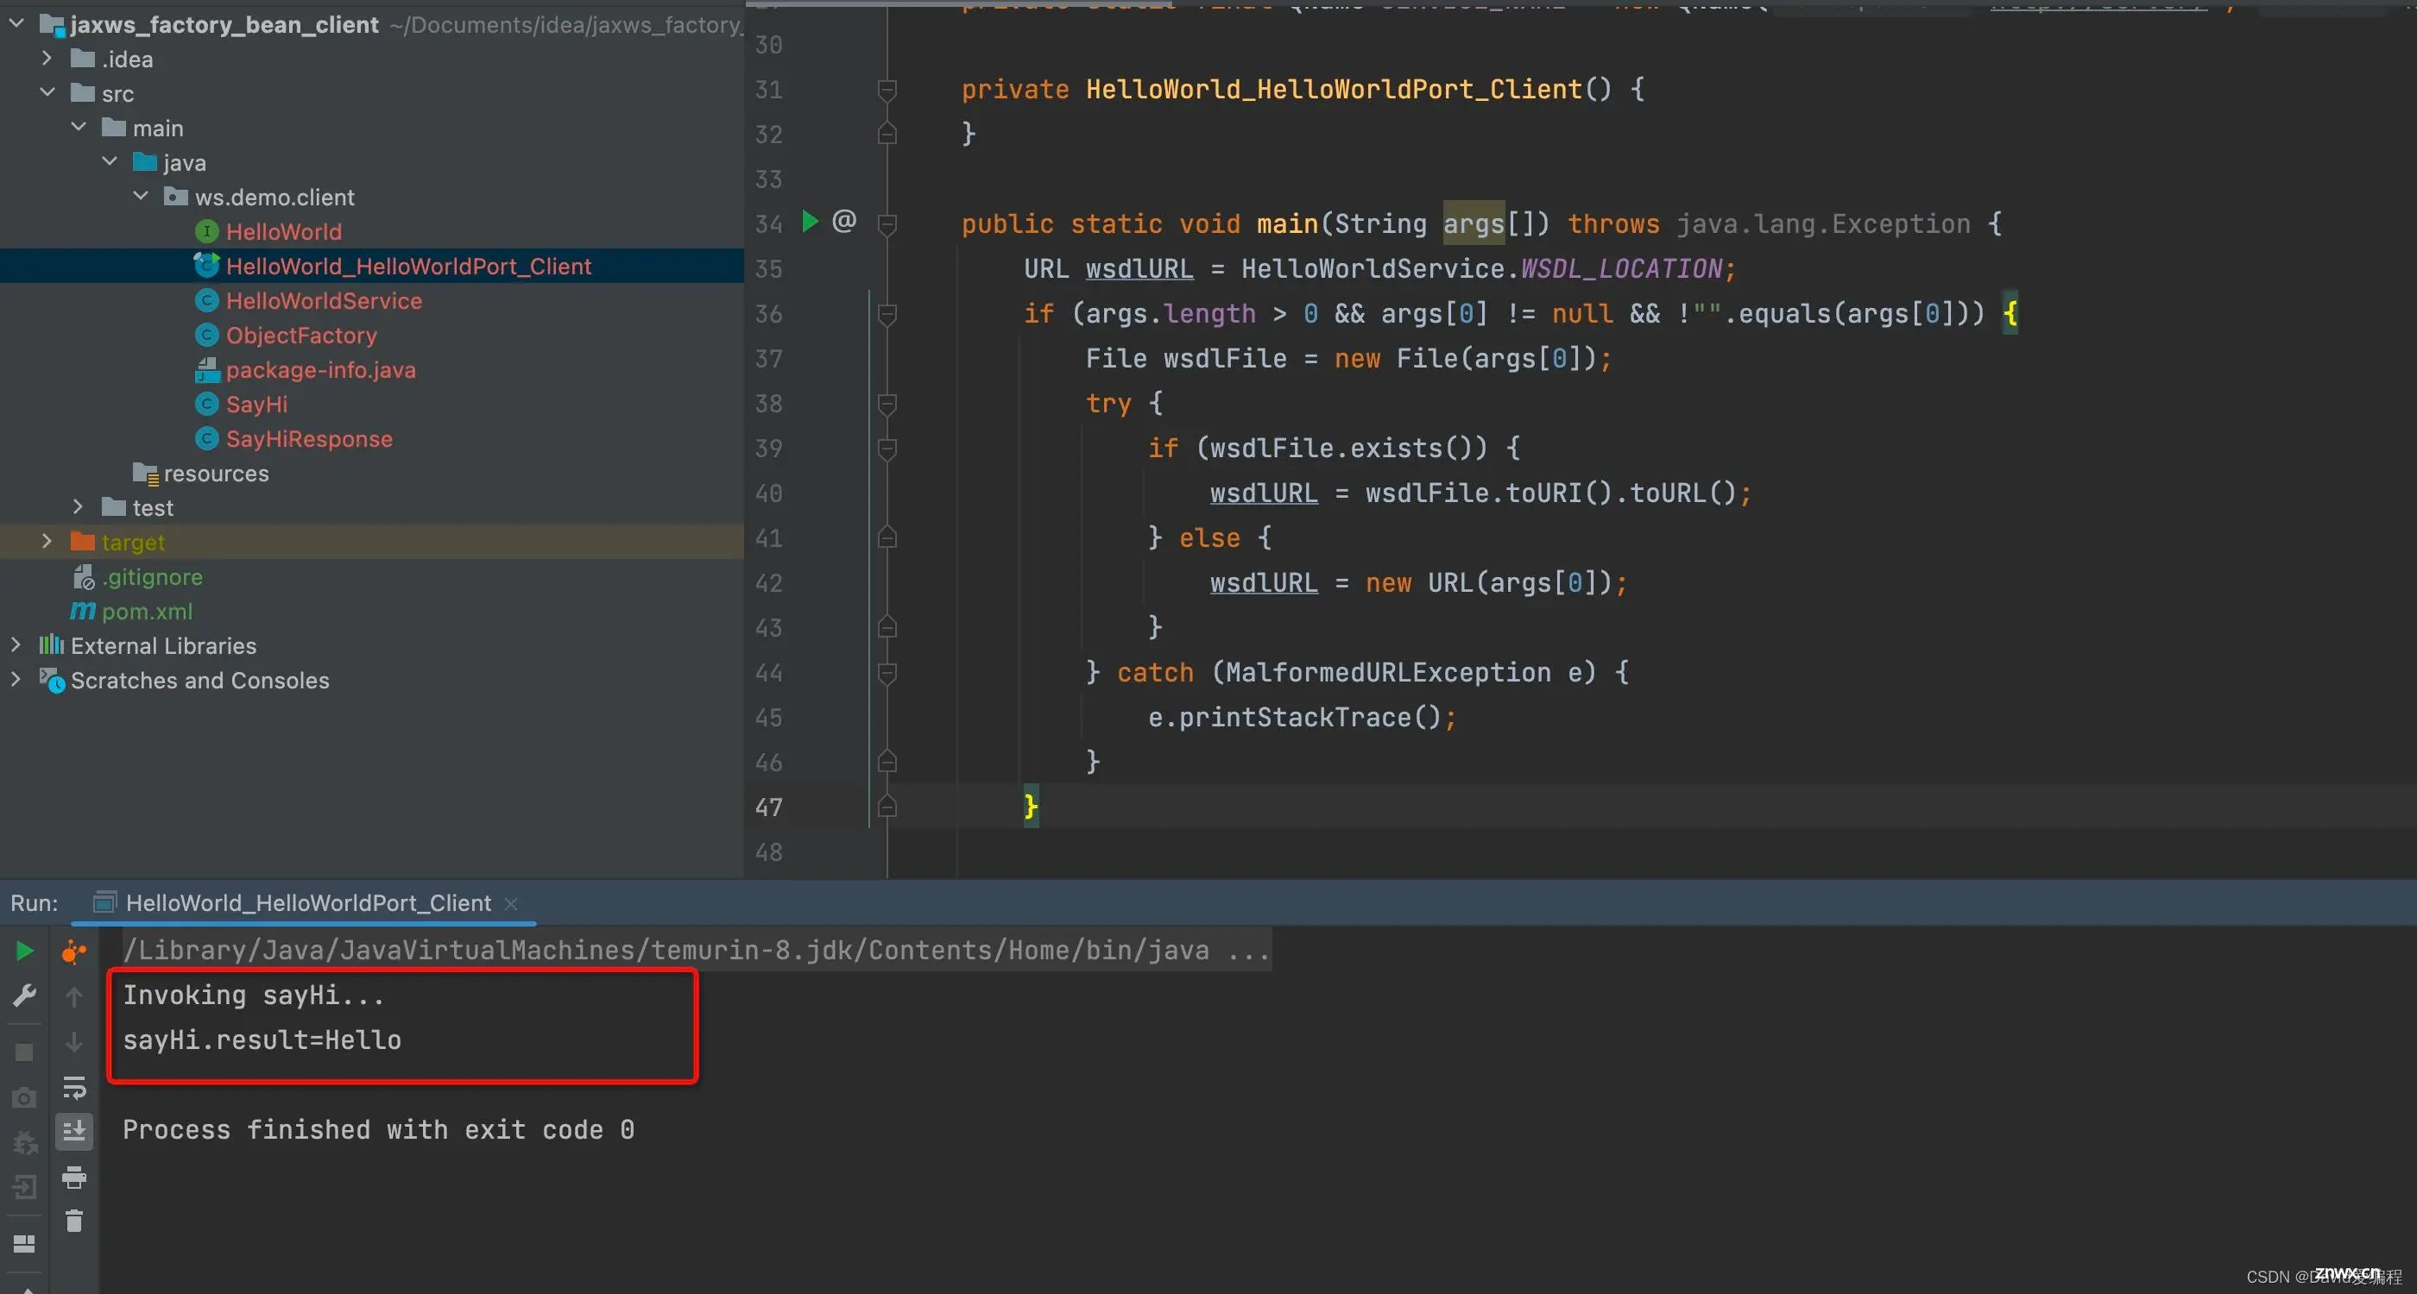Collapse the java source folder

[x=110, y=161]
